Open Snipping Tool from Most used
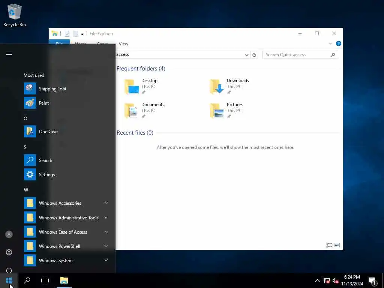The image size is (384, 288). click(x=66, y=88)
